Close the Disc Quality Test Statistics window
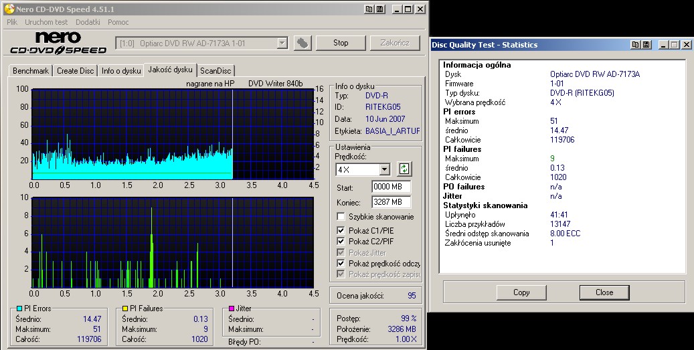This screenshot has width=694, height=350. pyautogui.click(x=687, y=45)
